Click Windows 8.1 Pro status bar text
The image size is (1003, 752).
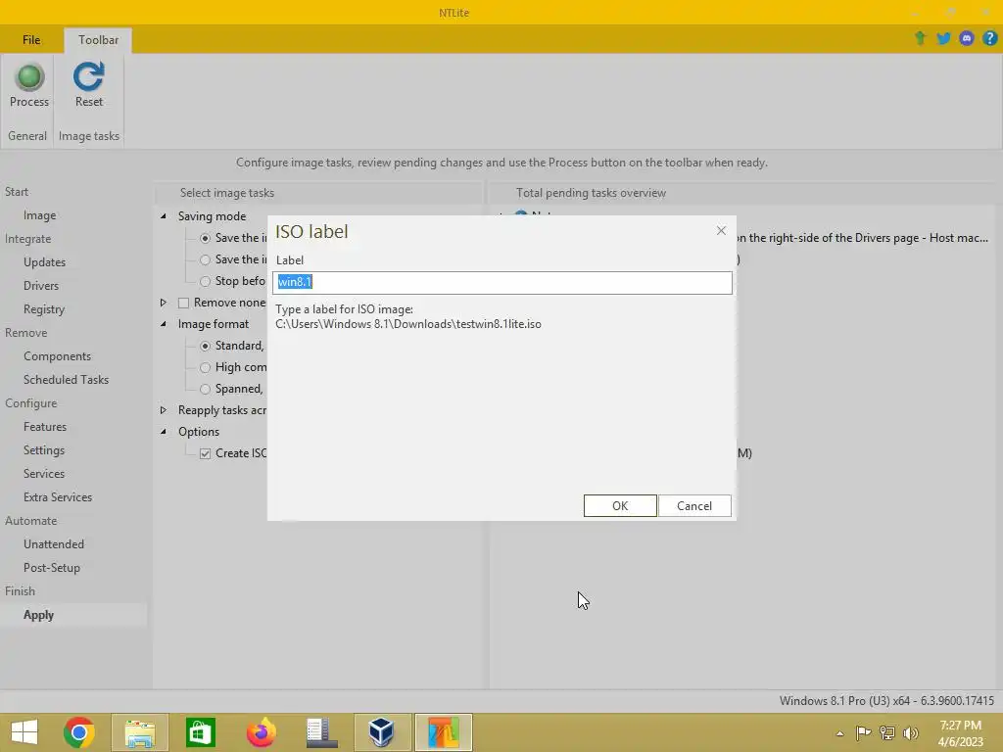886,701
